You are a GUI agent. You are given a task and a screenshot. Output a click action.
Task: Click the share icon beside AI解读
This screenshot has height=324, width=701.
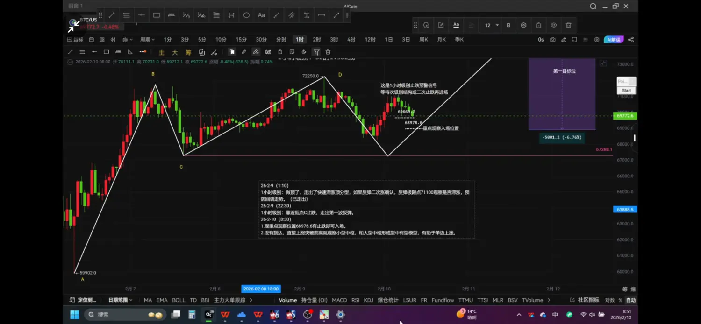tap(631, 40)
